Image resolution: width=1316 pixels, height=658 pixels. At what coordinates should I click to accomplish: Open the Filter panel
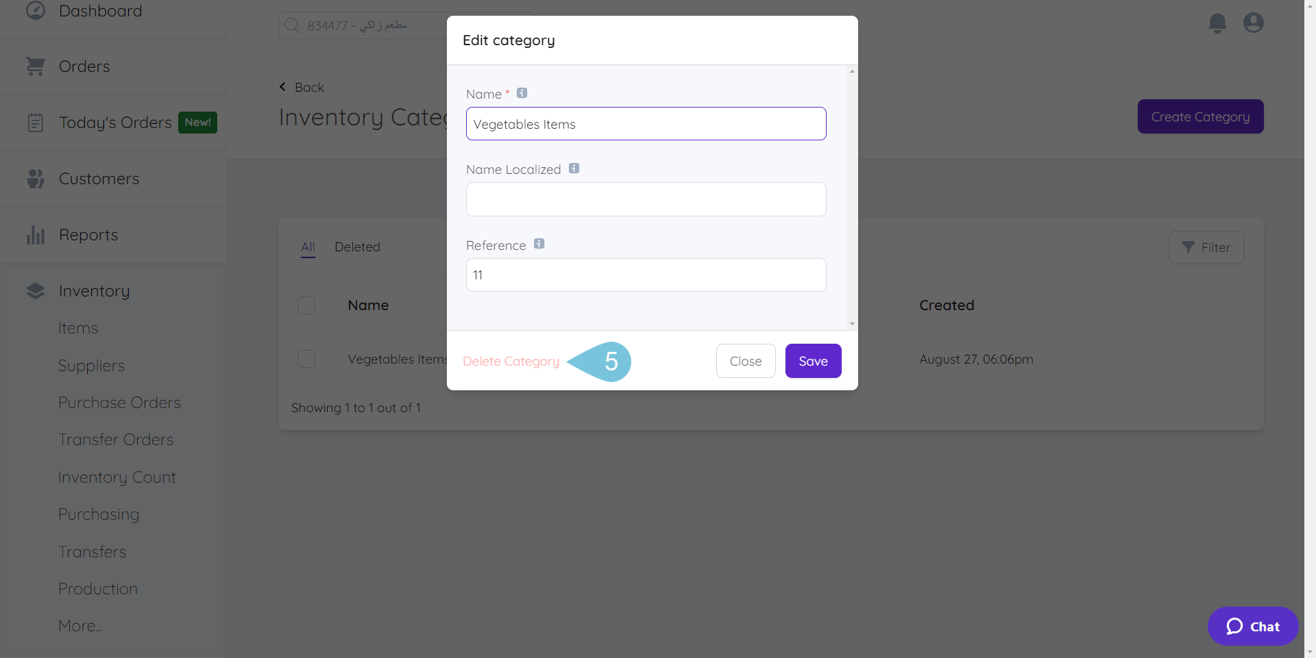pos(1206,247)
